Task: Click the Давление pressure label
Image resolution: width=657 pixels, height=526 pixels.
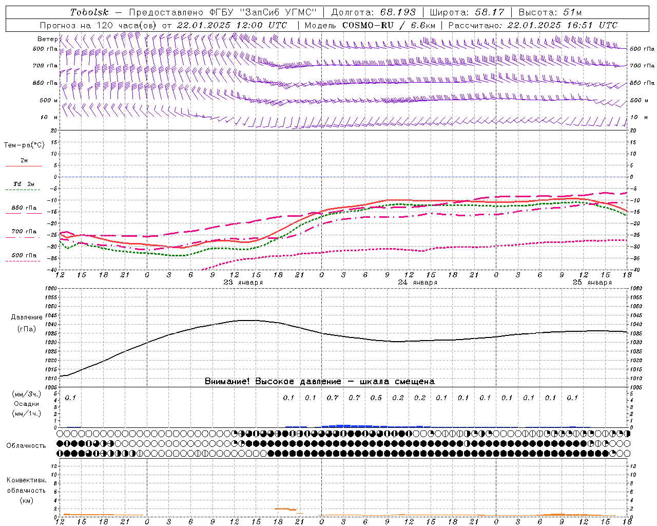Action: pyautogui.click(x=27, y=317)
